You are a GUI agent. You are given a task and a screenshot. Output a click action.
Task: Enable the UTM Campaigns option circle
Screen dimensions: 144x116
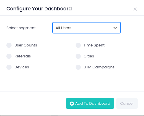click(x=78, y=67)
